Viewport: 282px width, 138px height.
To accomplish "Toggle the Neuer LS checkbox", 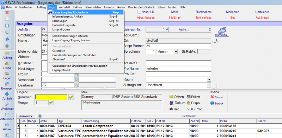I will click(x=139, y=12).
